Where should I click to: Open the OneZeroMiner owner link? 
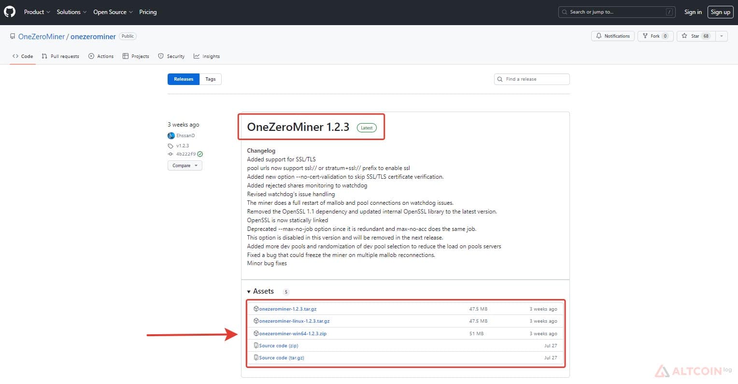point(42,37)
